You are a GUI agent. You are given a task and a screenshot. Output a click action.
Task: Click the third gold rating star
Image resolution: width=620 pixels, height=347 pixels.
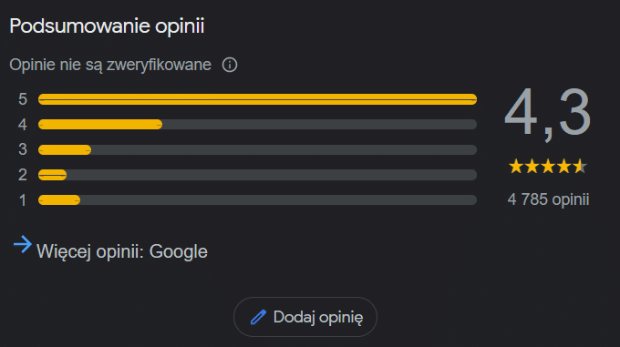[548, 167]
